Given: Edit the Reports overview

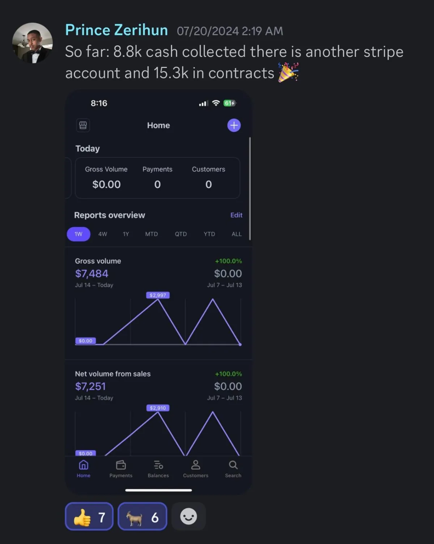Looking at the screenshot, I should click(x=237, y=215).
